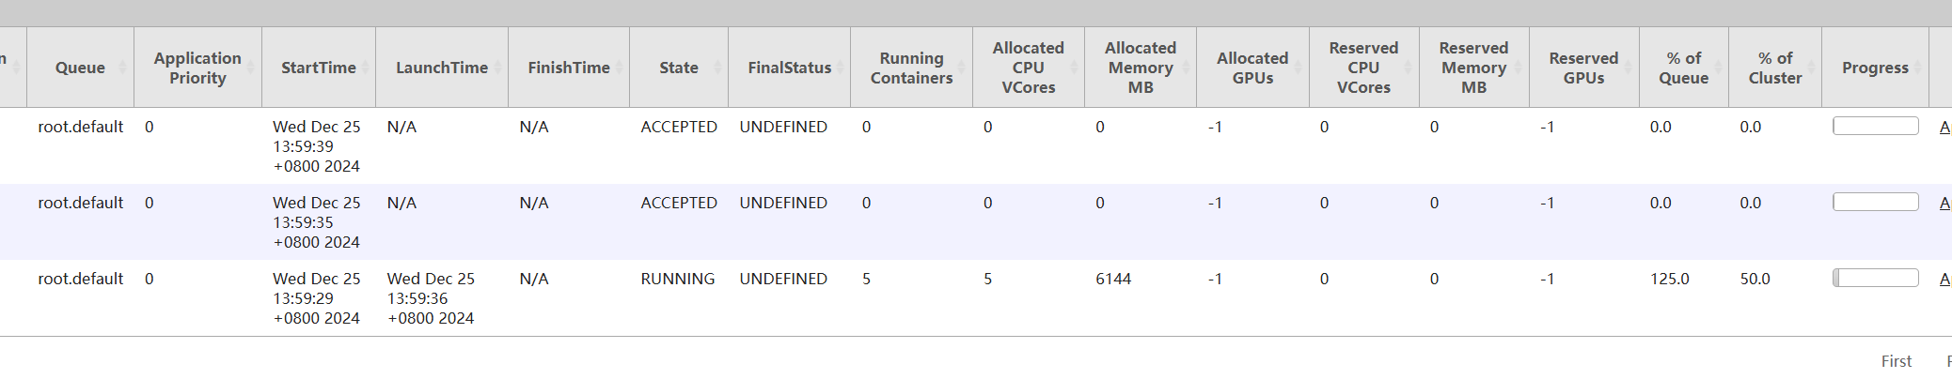Screen dimensions: 1952x379
Task: Sort by Allocated Memory MB header
Action: click(x=1140, y=68)
